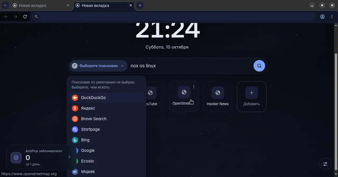Open the Hacker News shortcut tile

tap(218, 96)
